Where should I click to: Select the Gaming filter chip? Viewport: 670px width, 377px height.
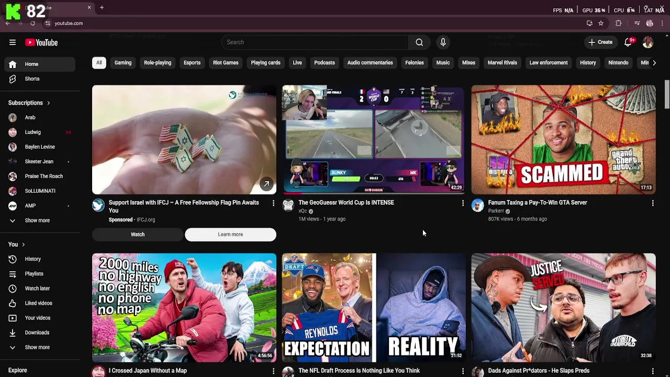coord(123,63)
